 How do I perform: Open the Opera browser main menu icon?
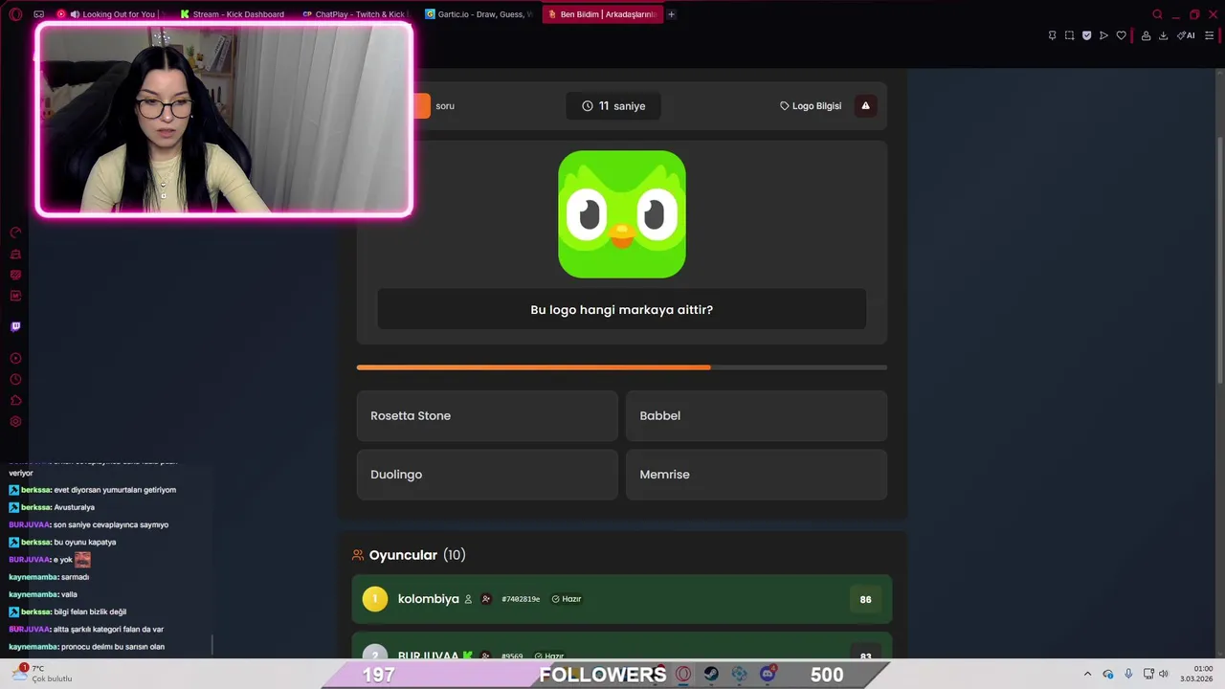click(x=15, y=14)
